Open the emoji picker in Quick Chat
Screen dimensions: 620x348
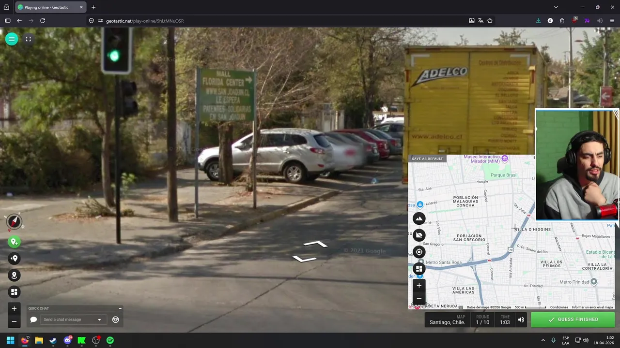tap(115, 319)
